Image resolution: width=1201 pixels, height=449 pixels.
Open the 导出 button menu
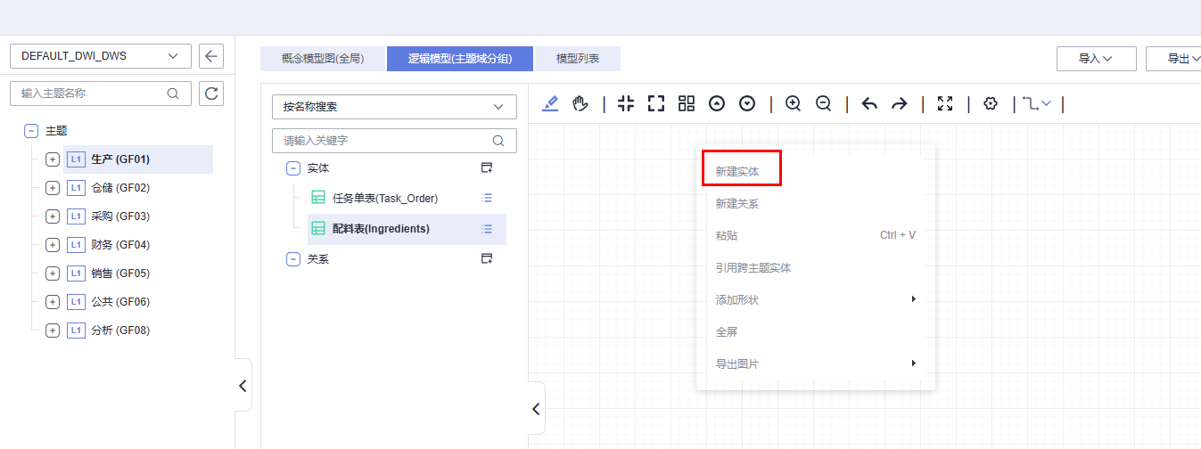pyautogui.click(x=1173, y=59)
